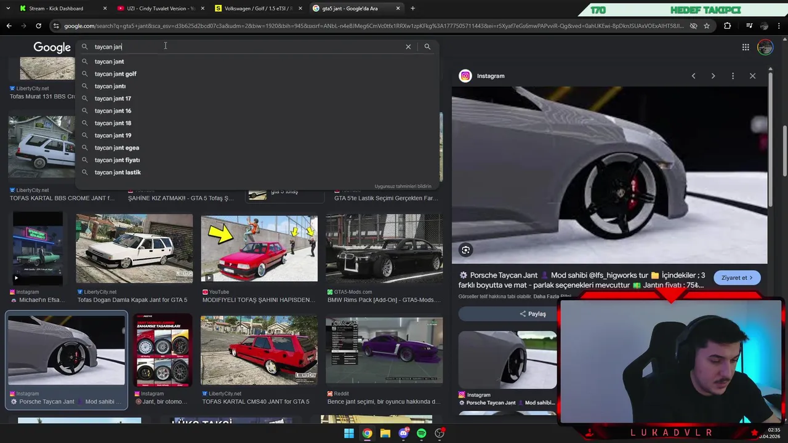The height and width of the screenshot is (443, 788).
Task: Open the Porsche Taycan Jant preview title link
Action: (x=582, y=279)
